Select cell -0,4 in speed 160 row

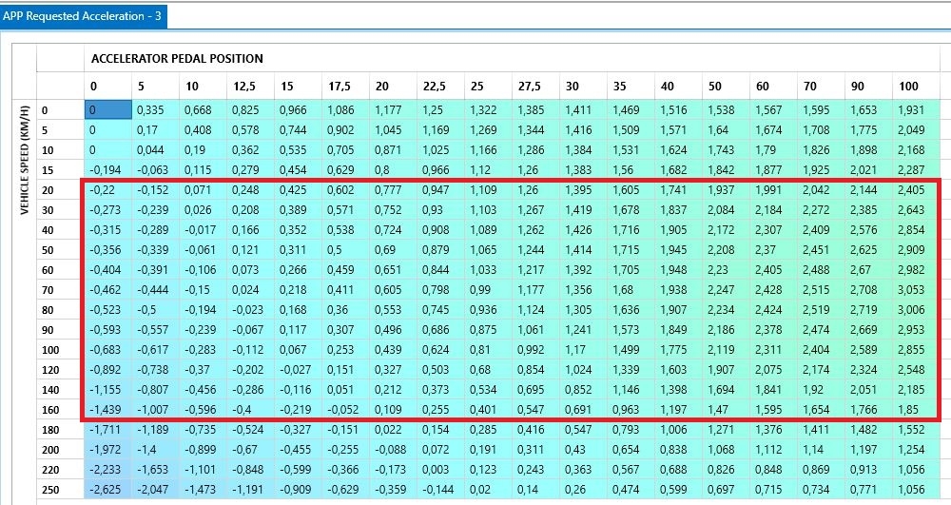250,410
